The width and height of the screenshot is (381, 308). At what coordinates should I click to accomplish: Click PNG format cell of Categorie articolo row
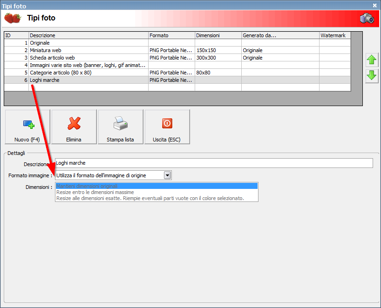click(171, 73)
